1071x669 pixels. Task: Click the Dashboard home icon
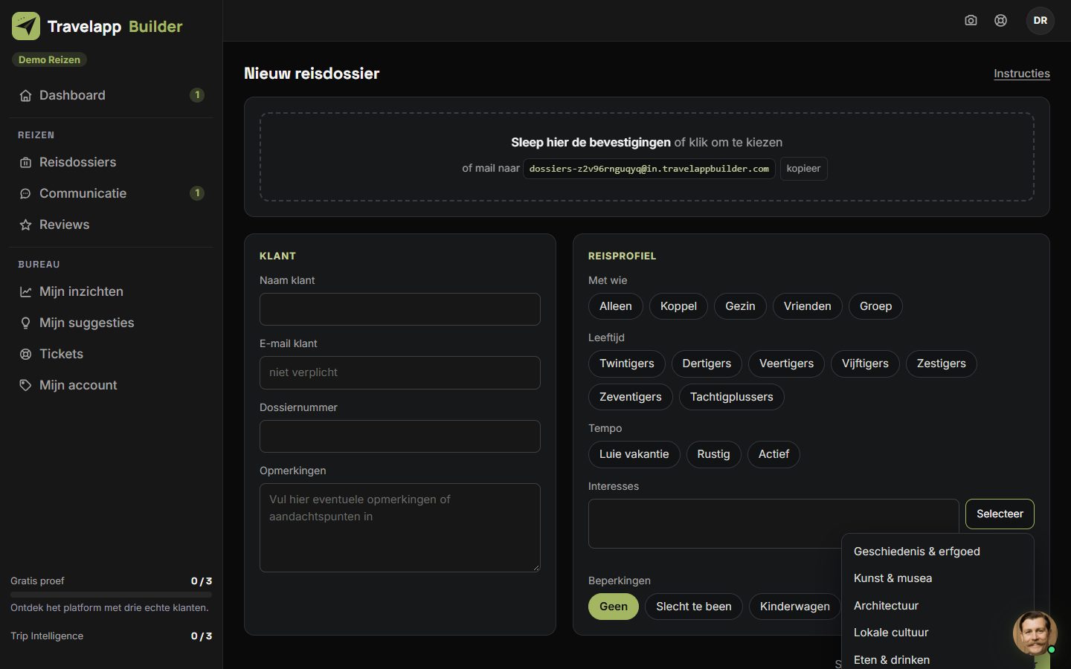click(25, 95)
